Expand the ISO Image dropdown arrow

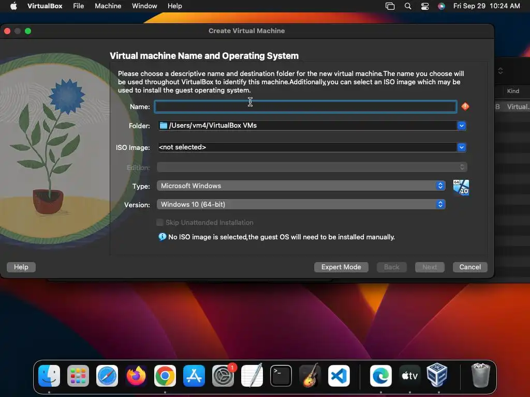tap(461, 147)
